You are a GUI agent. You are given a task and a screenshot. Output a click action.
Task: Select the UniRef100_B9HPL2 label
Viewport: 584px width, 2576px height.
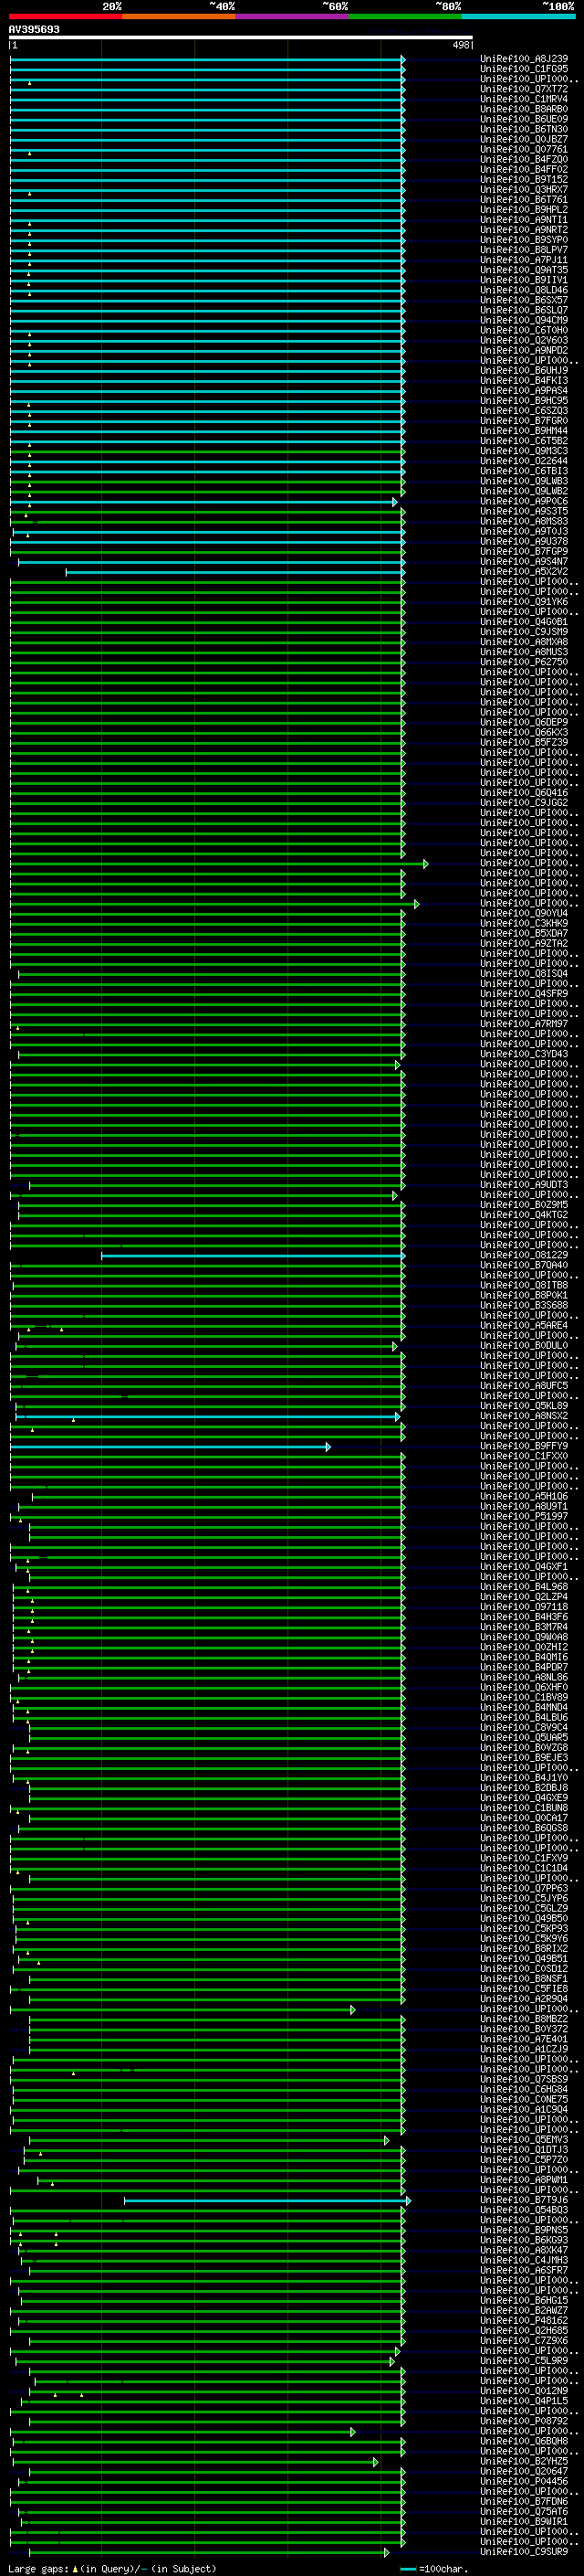524,209
